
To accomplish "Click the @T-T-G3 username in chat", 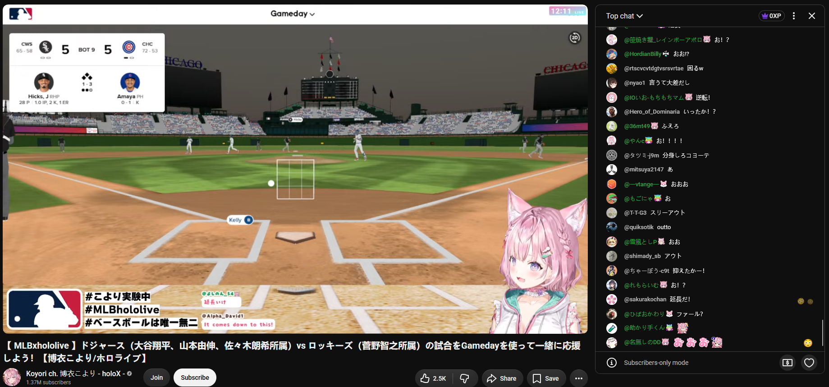I will [x=635, y=213].
